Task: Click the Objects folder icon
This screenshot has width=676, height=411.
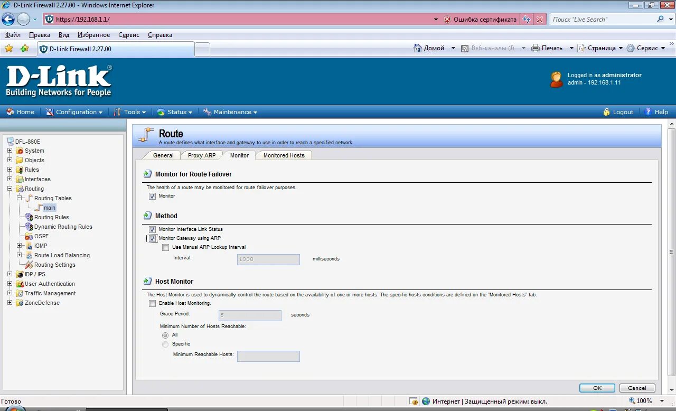Action: click(20, 160)
